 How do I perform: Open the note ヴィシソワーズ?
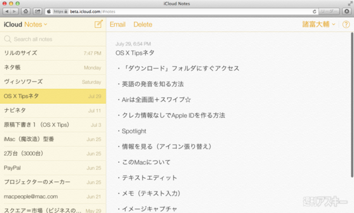53,82
